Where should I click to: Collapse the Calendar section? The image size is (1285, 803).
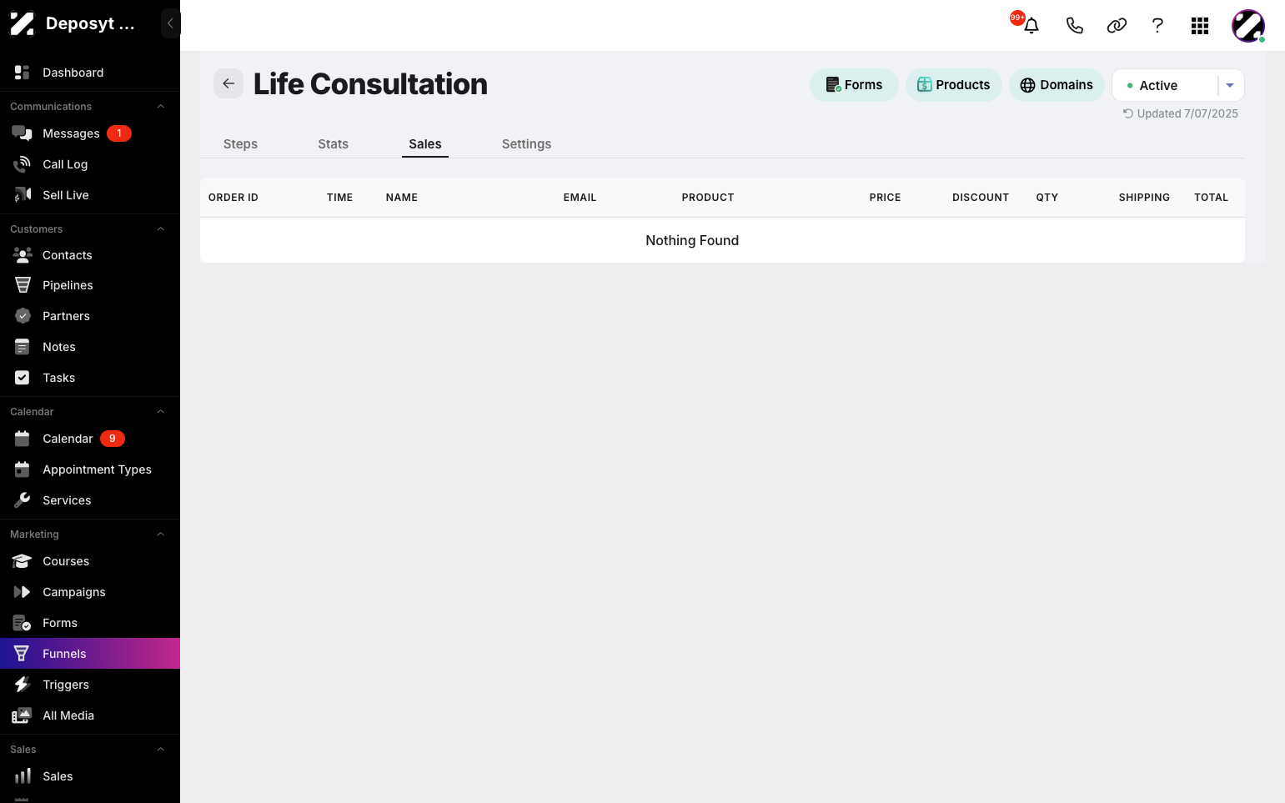click(161, 412)
